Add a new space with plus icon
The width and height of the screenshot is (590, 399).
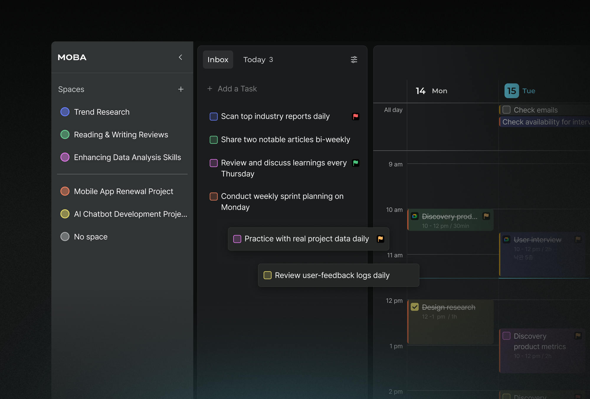point(181,89)
